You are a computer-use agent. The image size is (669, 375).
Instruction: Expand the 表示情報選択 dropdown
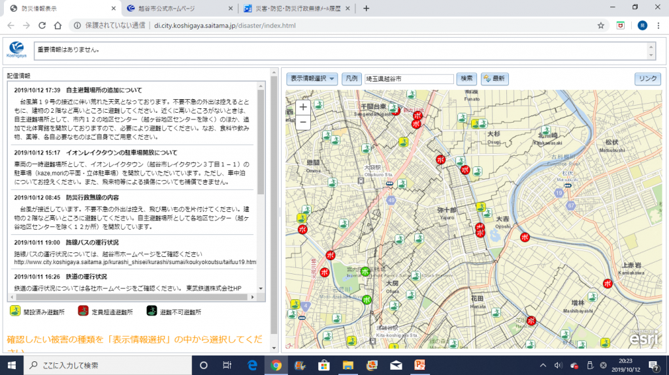point(312,78)
